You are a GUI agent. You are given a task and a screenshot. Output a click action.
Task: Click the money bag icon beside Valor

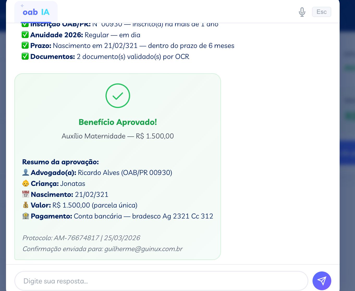pos(25,205)
